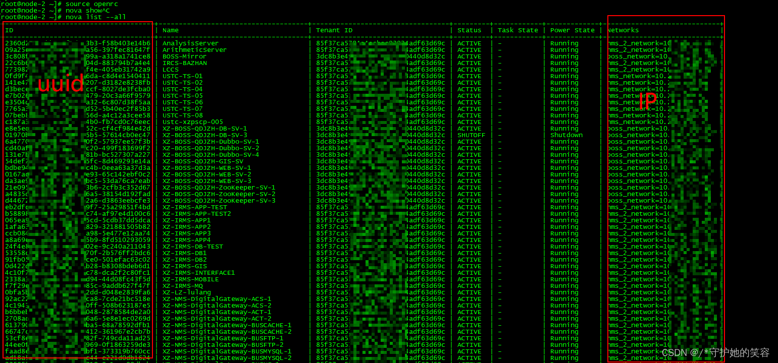Select the USTC-TS-01 row name
Image resolution: width=778 pixels, height=363 pixels.
tap(183, 76)
